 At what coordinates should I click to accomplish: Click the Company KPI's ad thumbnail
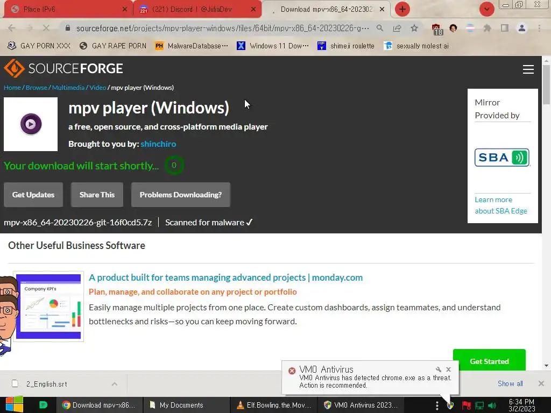(x=48, y=306)
